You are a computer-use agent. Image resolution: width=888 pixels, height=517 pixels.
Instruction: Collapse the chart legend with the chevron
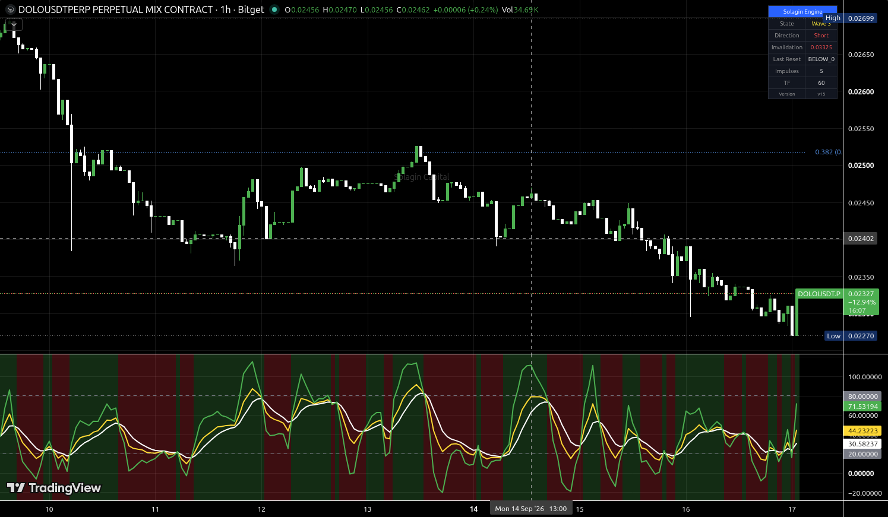[14, 25]
